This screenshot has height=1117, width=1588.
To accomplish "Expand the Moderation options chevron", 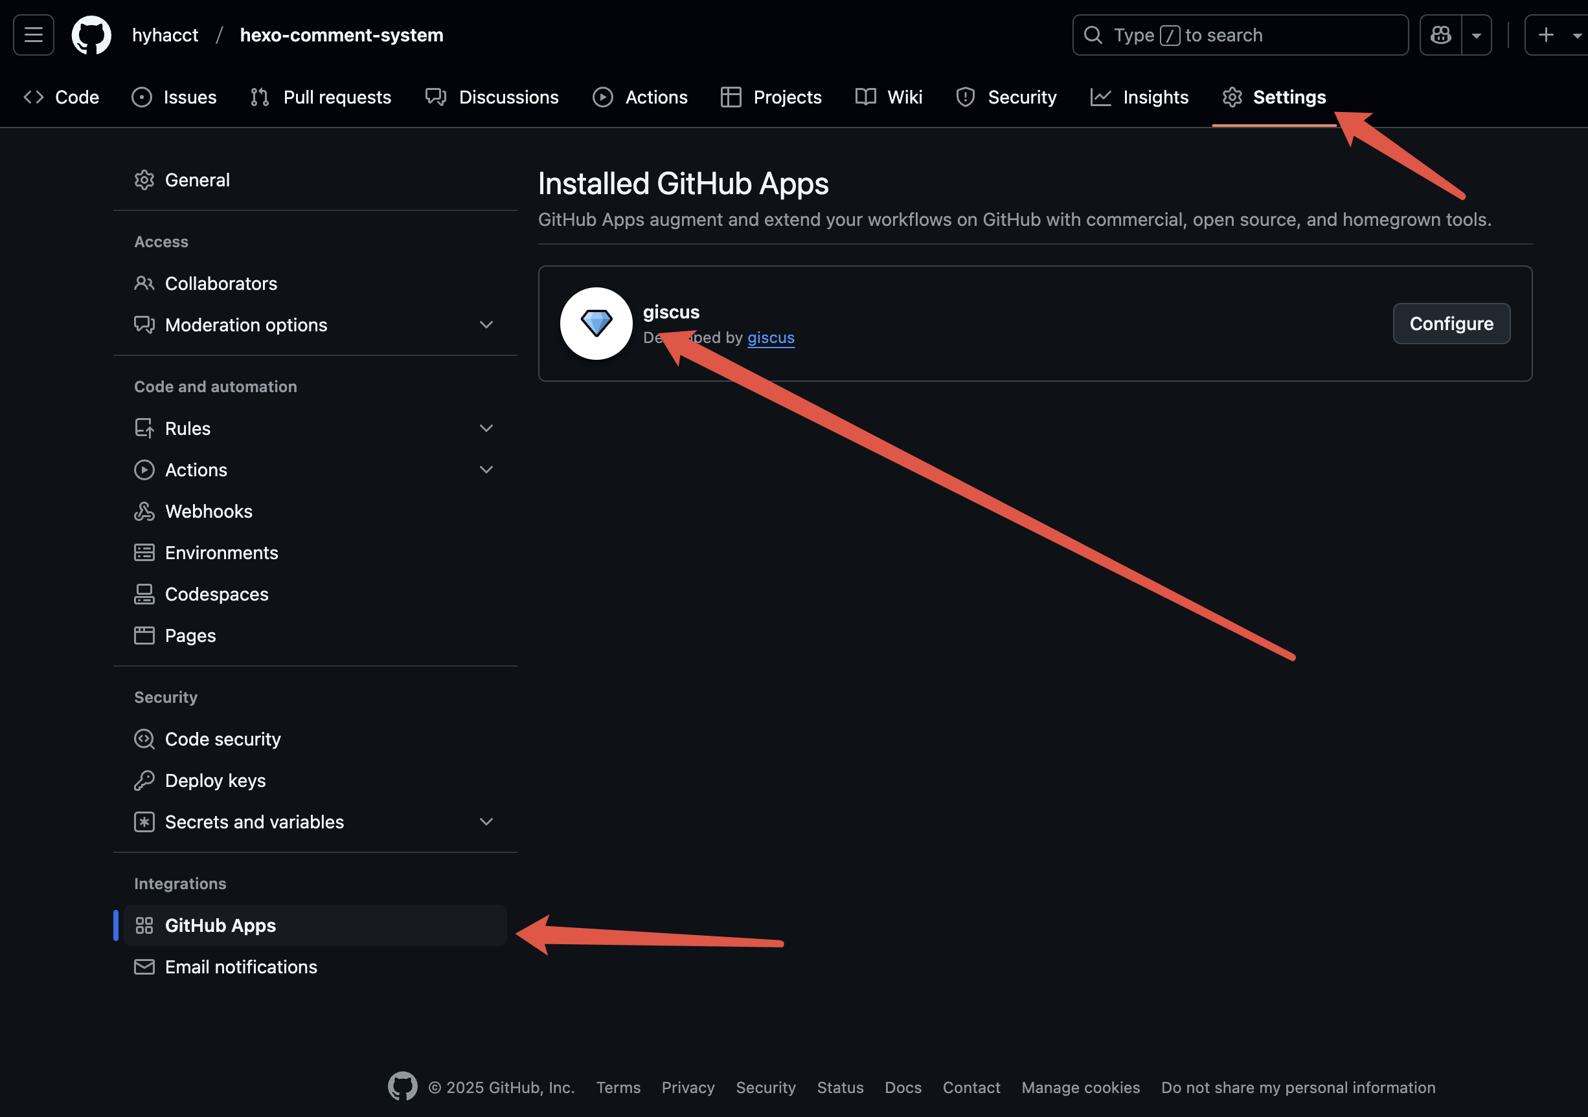I will click(486, 325).
